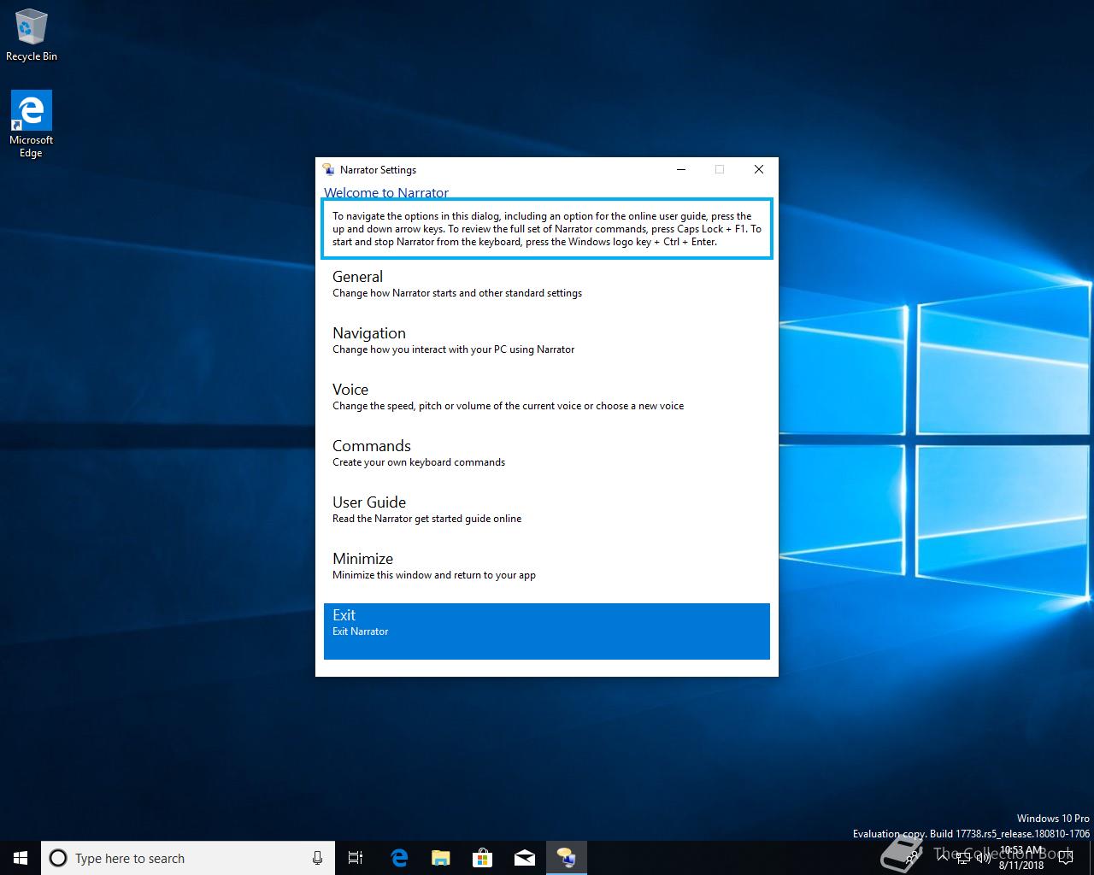The width and height of the screenshot is (1094, 875).
Task: Select the Voice settings option
Action: [546, 396]
